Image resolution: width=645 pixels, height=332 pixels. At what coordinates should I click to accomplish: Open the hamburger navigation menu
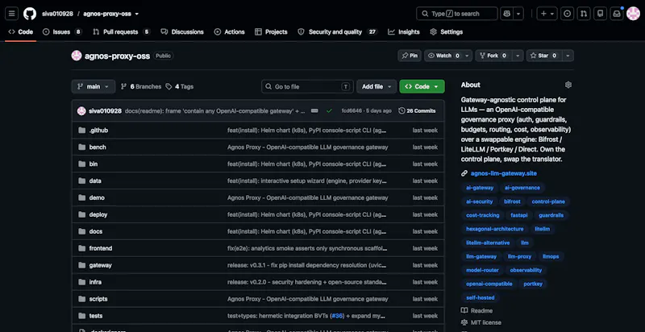click(11, 14)
